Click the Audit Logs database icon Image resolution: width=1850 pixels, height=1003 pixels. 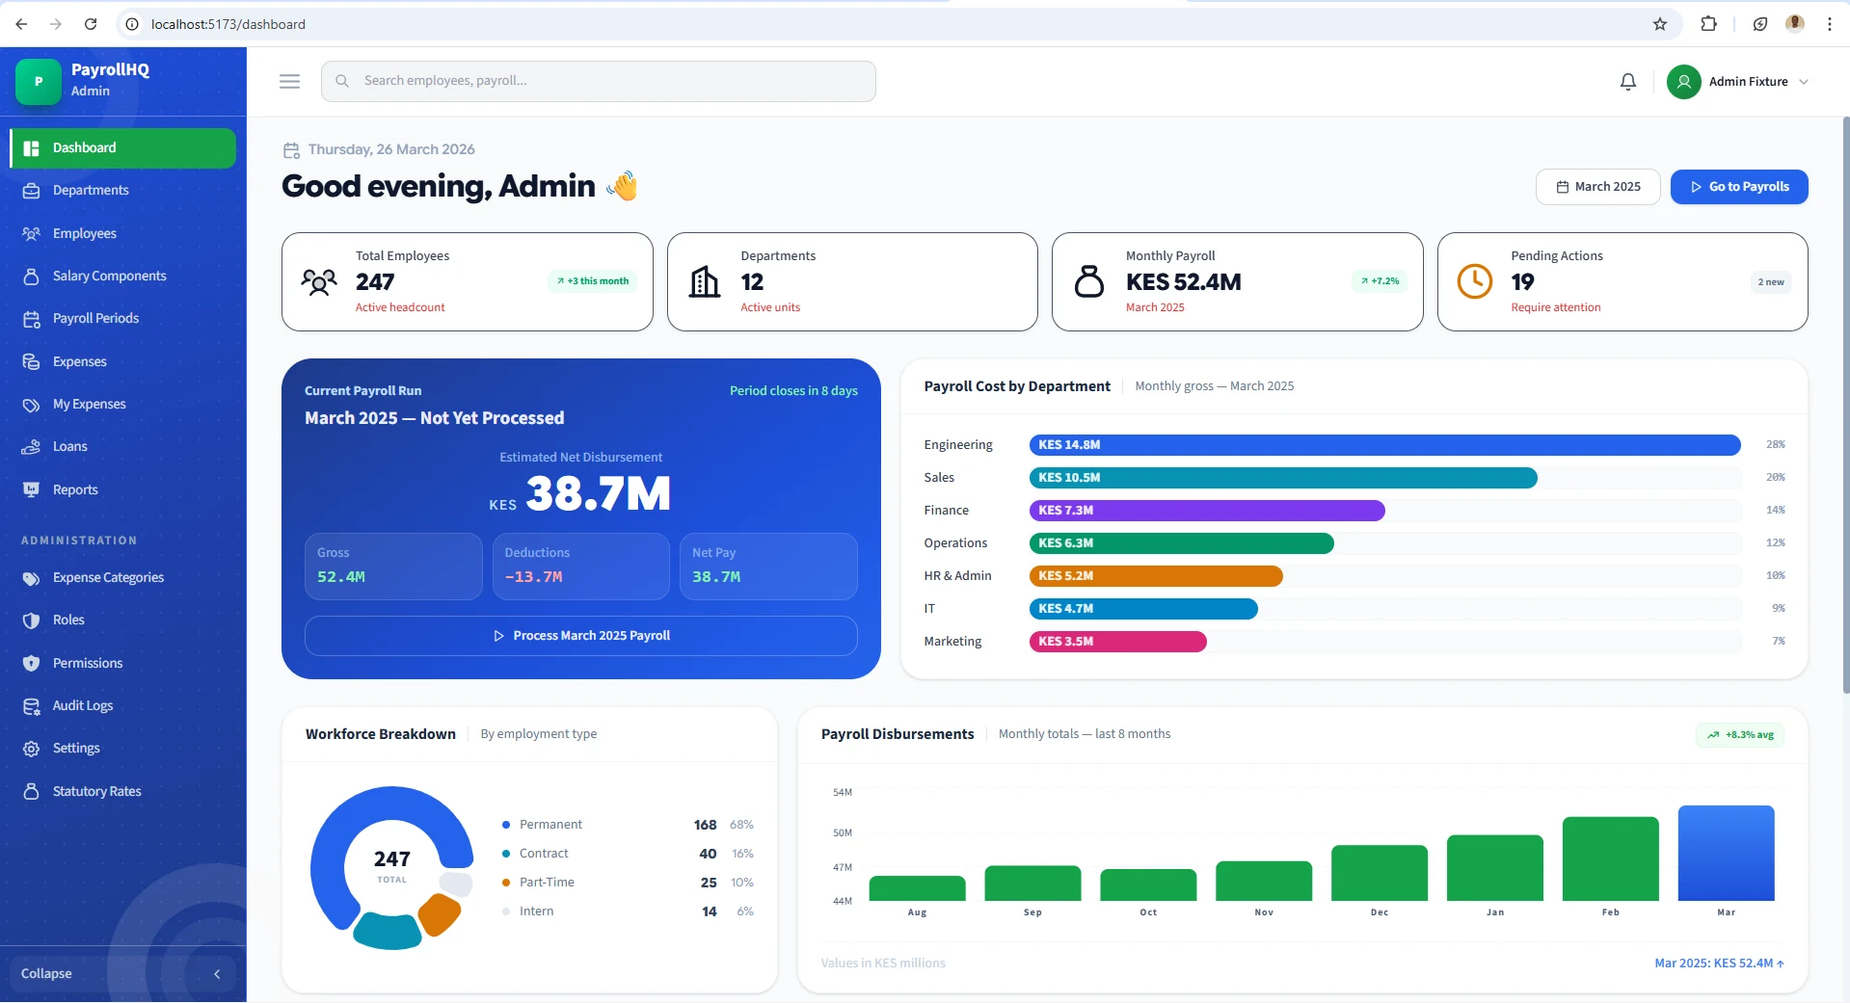click(x=31, y=706)
